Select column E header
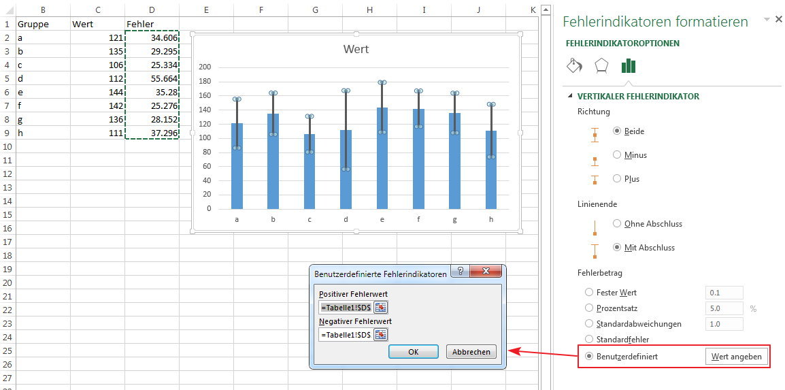This screenshot has height=390, width=785. coord(206,10)
